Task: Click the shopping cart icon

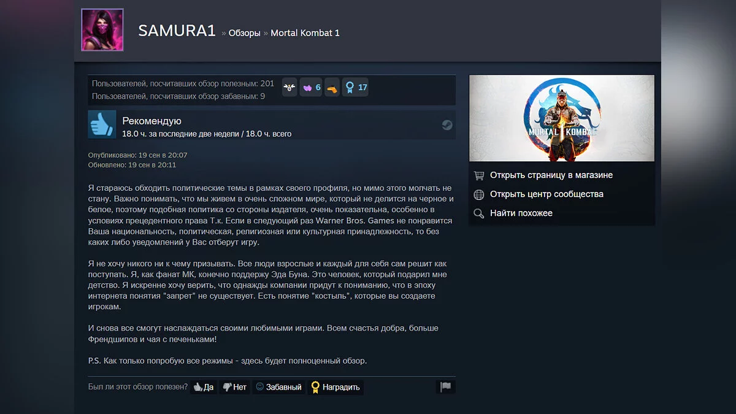Action: (479, 175)
